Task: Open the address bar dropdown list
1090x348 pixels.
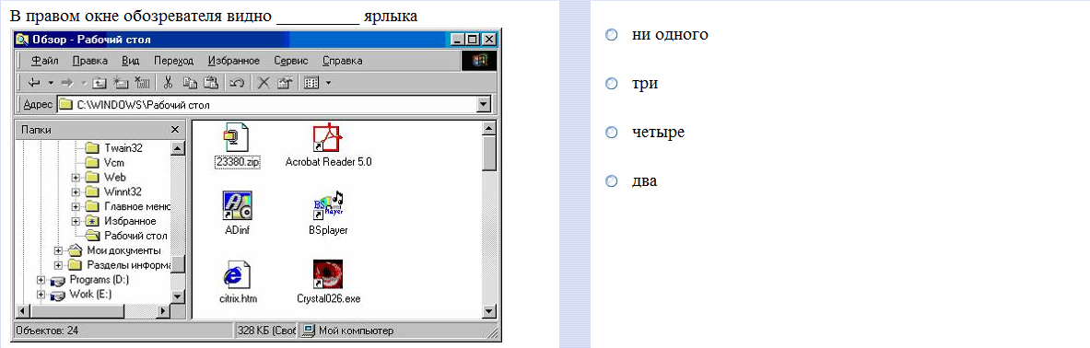Action: coord(485,105)
